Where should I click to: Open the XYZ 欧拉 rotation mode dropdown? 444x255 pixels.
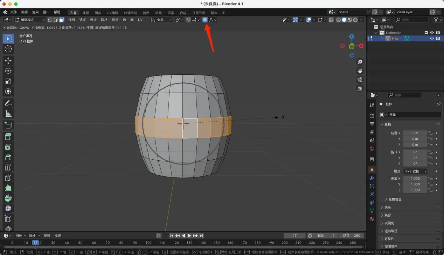(x=415, y=171)
